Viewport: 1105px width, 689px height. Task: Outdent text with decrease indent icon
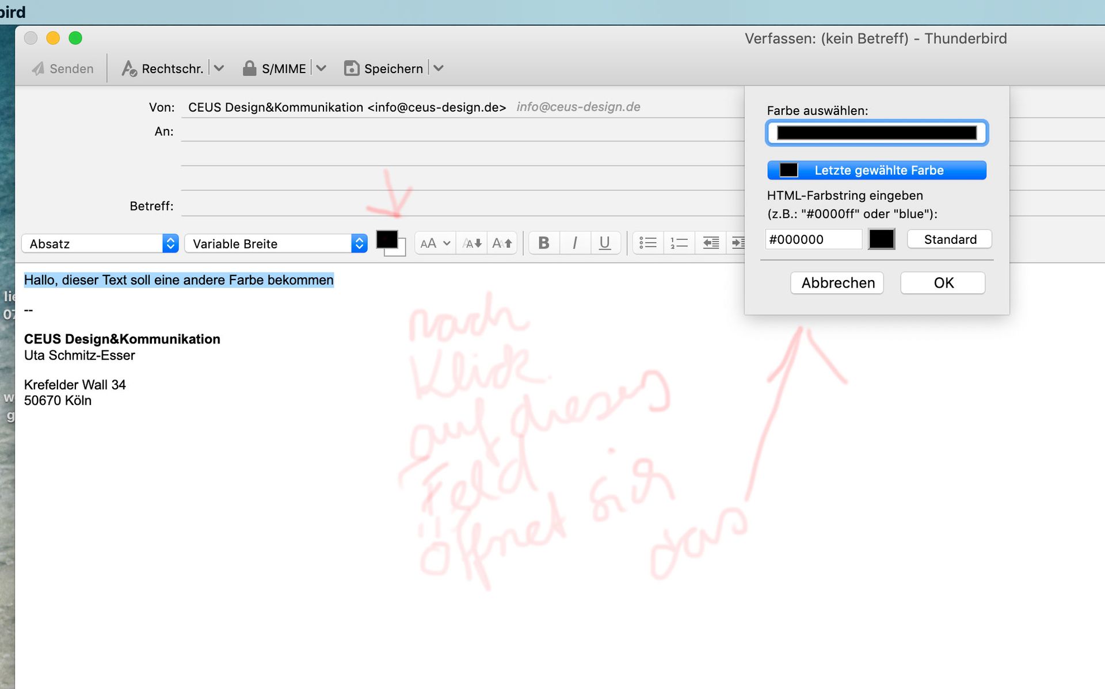point(711,243)
